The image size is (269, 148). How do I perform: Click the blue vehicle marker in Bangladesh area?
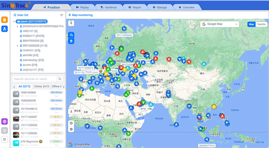click(189, 106)
